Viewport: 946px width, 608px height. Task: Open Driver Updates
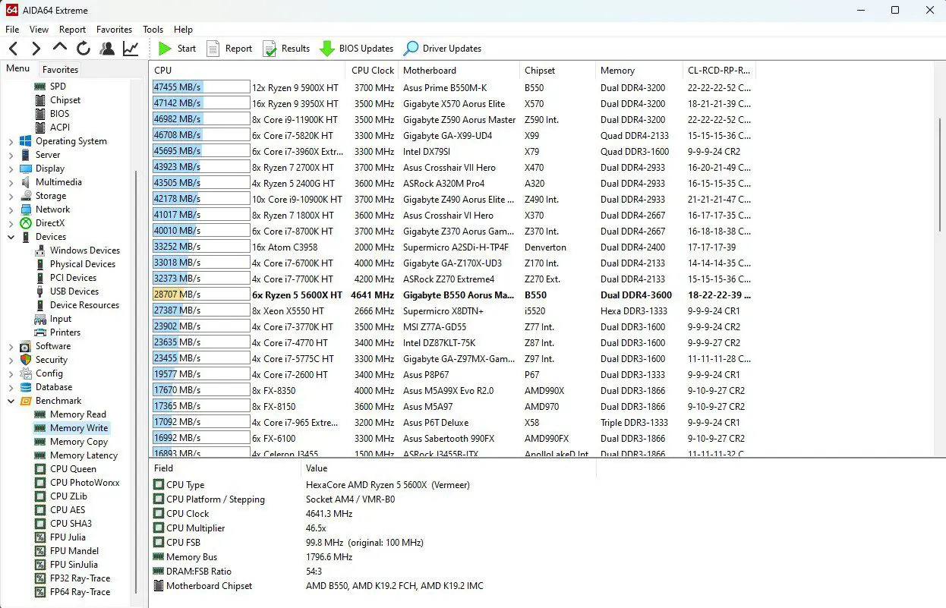[x=443, y=49]
